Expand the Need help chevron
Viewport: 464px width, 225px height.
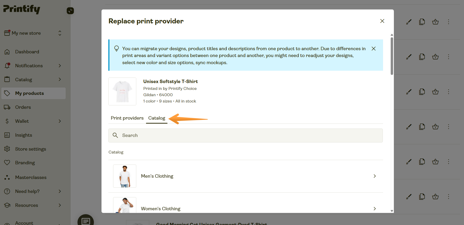60,191
